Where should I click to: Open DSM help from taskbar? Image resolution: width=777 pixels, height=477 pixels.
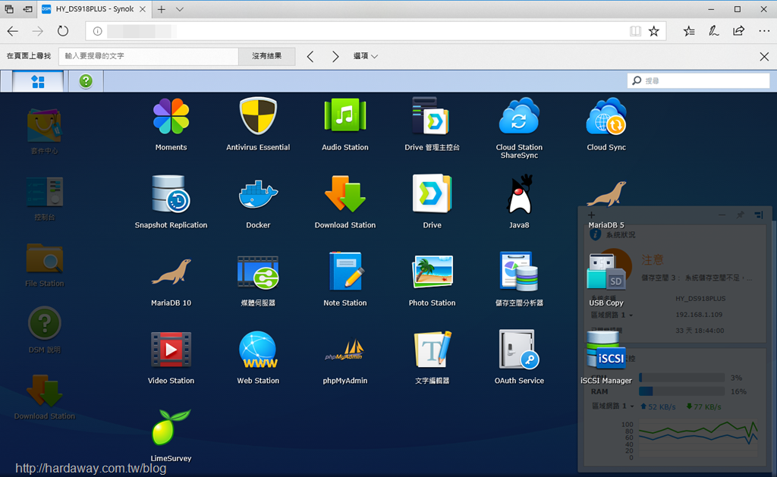[86, 81]
